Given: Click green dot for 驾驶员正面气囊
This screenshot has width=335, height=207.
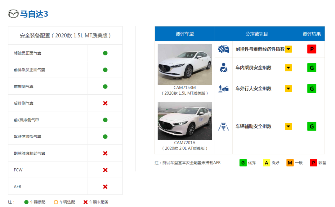Looking at the screenshot, I should 105,53.
